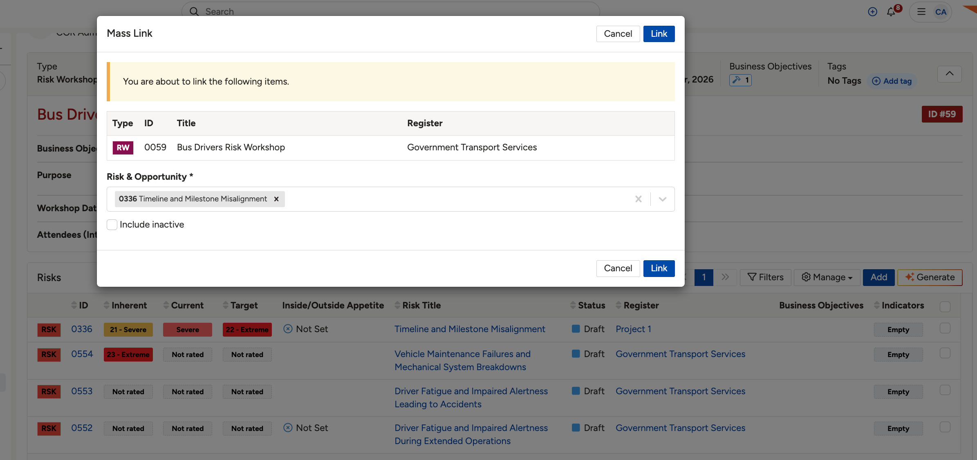Click the CA user avatar
The height and width of the screenshot is (460, 977).
click(941, 12)
